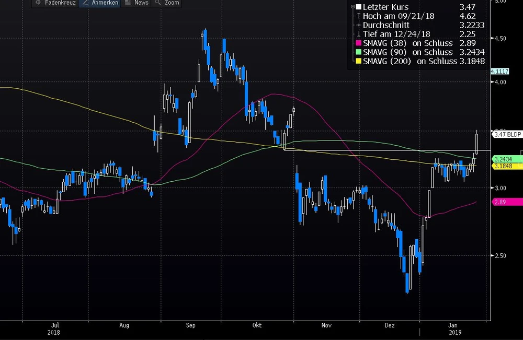523x340 pixels.
Task: Click the green 3.2434 axis tag
Action: (x=506, y=159)
